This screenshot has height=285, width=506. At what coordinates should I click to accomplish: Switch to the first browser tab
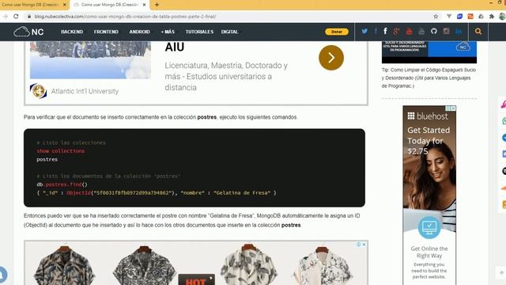[31, 5]
